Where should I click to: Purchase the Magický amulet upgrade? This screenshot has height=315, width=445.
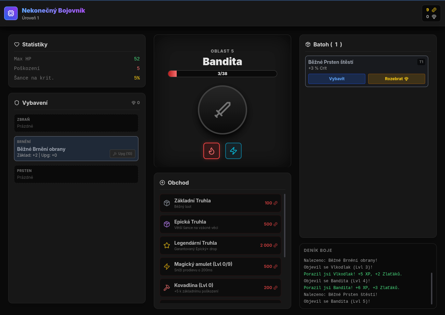220,267
